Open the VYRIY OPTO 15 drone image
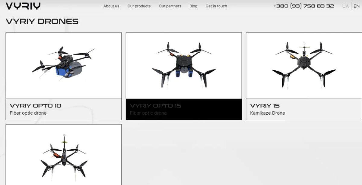This screenshot has height=185, width=362. [x=184, y=66]
